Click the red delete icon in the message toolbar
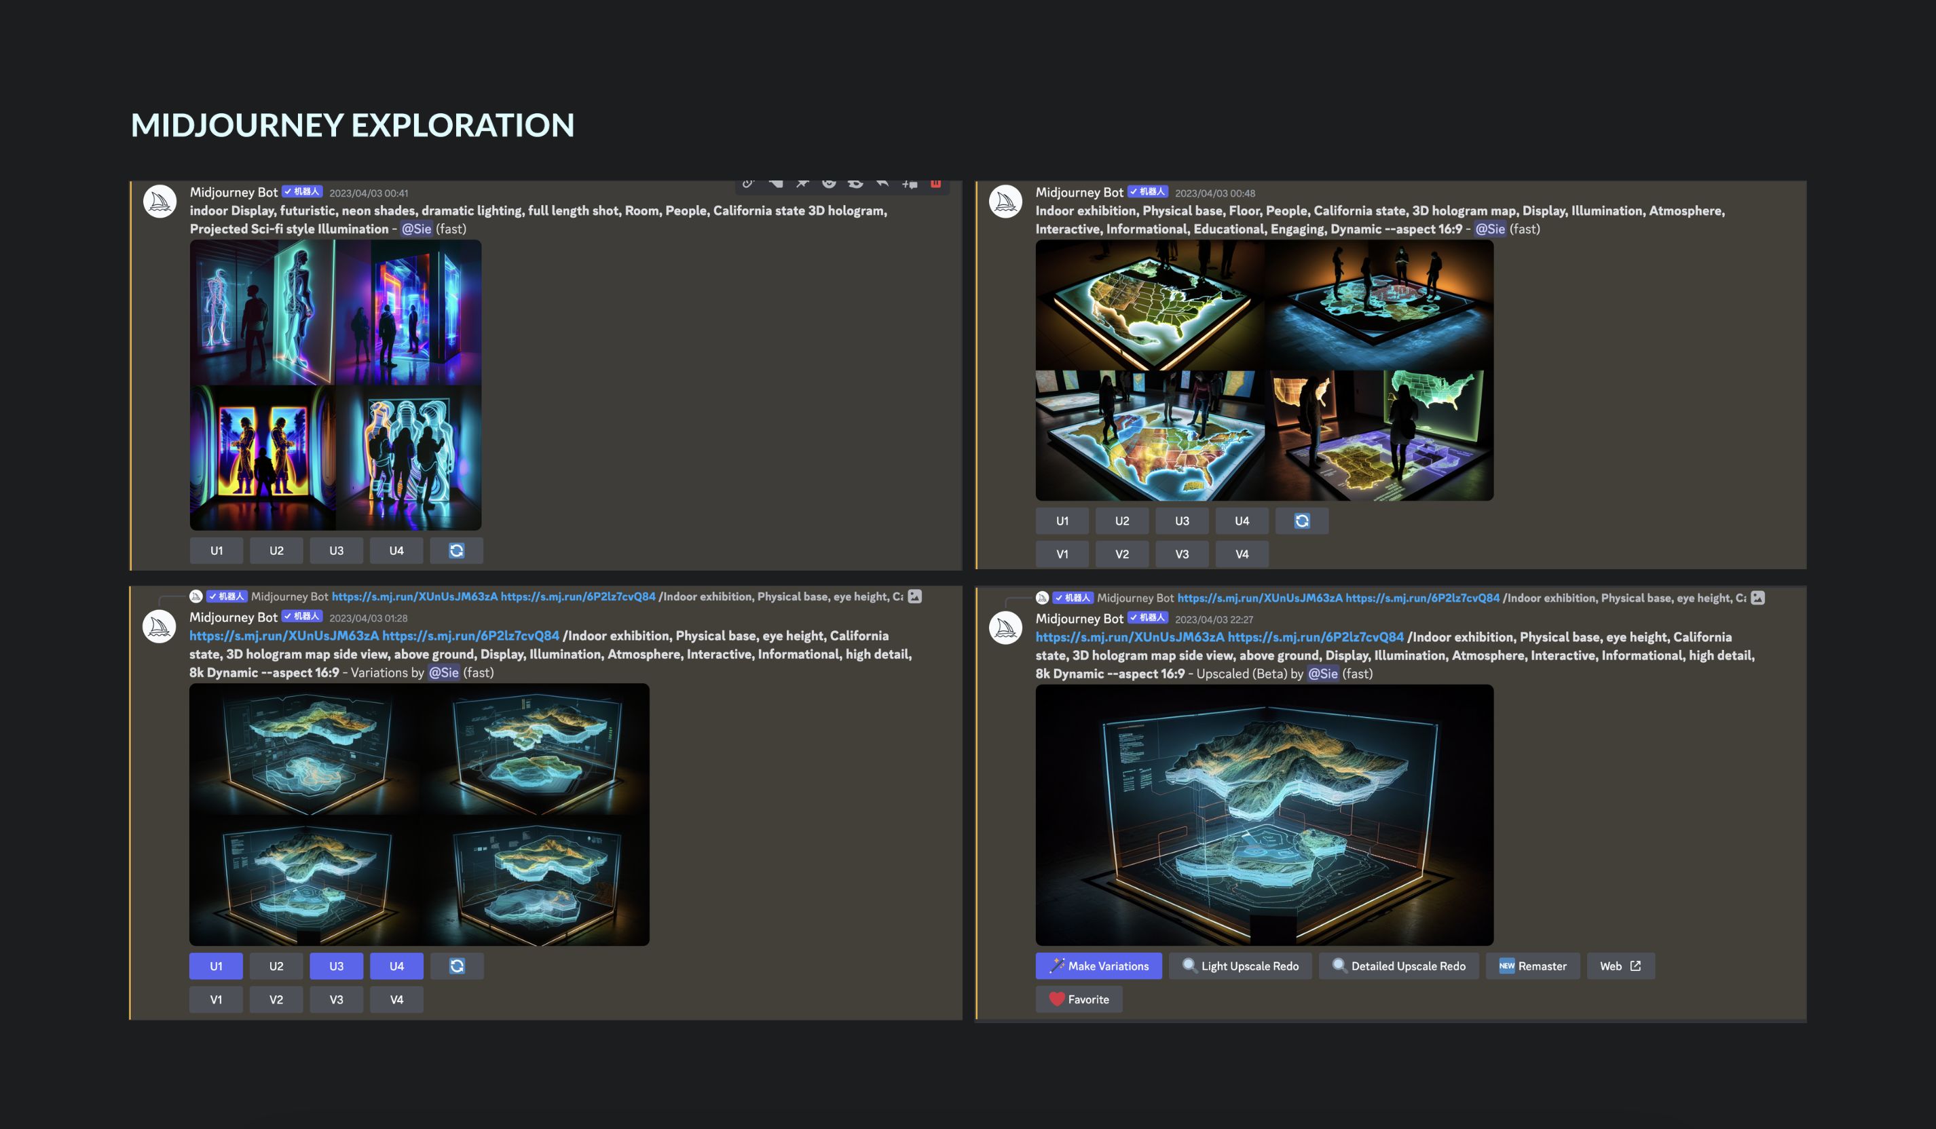The height and width of the screenshot is (1129, 1936). click(935, 185)
